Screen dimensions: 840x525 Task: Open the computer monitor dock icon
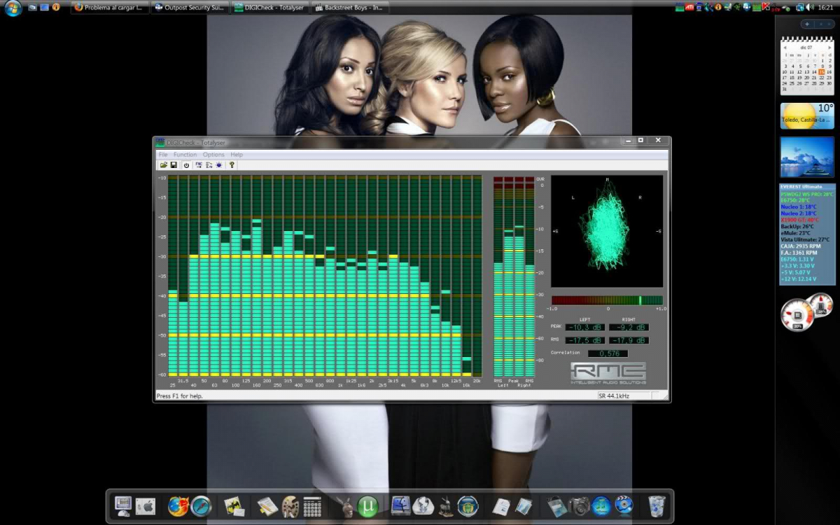point(124,505)
